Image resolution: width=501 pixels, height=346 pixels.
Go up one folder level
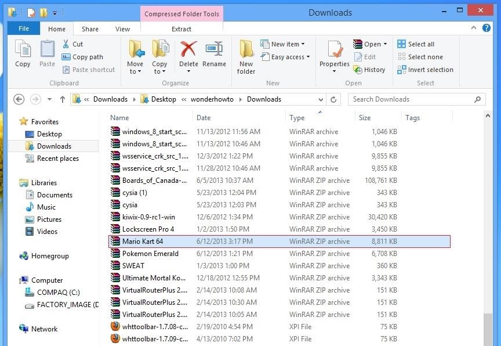[63, 99]
